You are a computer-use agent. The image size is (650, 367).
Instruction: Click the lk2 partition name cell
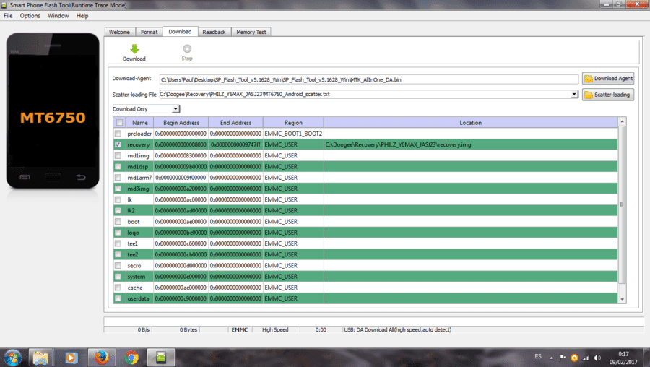(x=139, y=210)
